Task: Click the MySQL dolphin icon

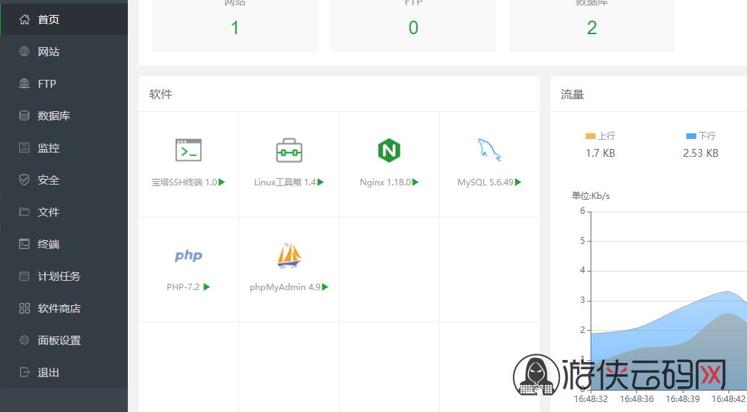Action: 489,150
